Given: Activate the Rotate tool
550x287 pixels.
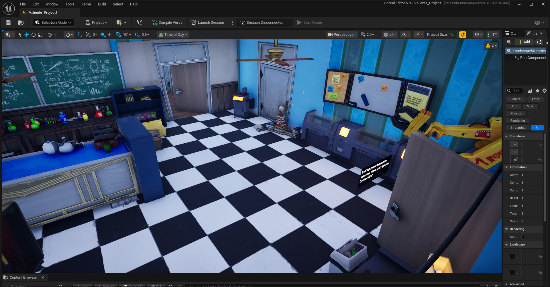Looking at the screenshot, I should click(x=34, y=35).
